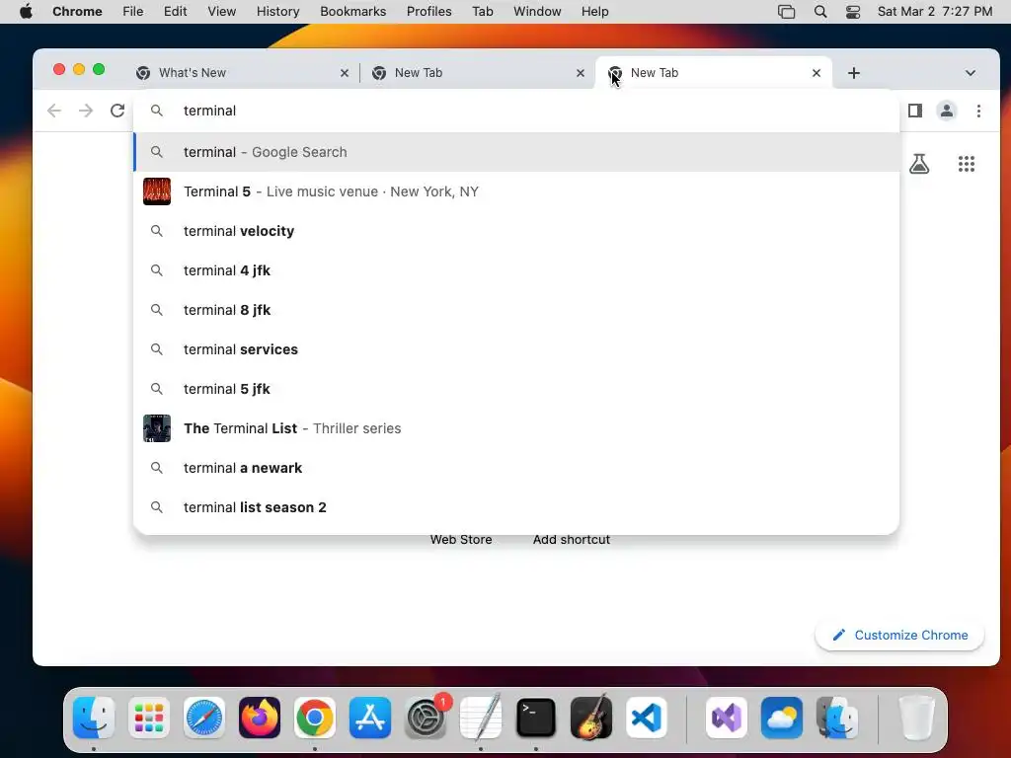This screenshot has width=1011, height=758.
Task: Launch Safari from the Dock
Action: point(204,718)
